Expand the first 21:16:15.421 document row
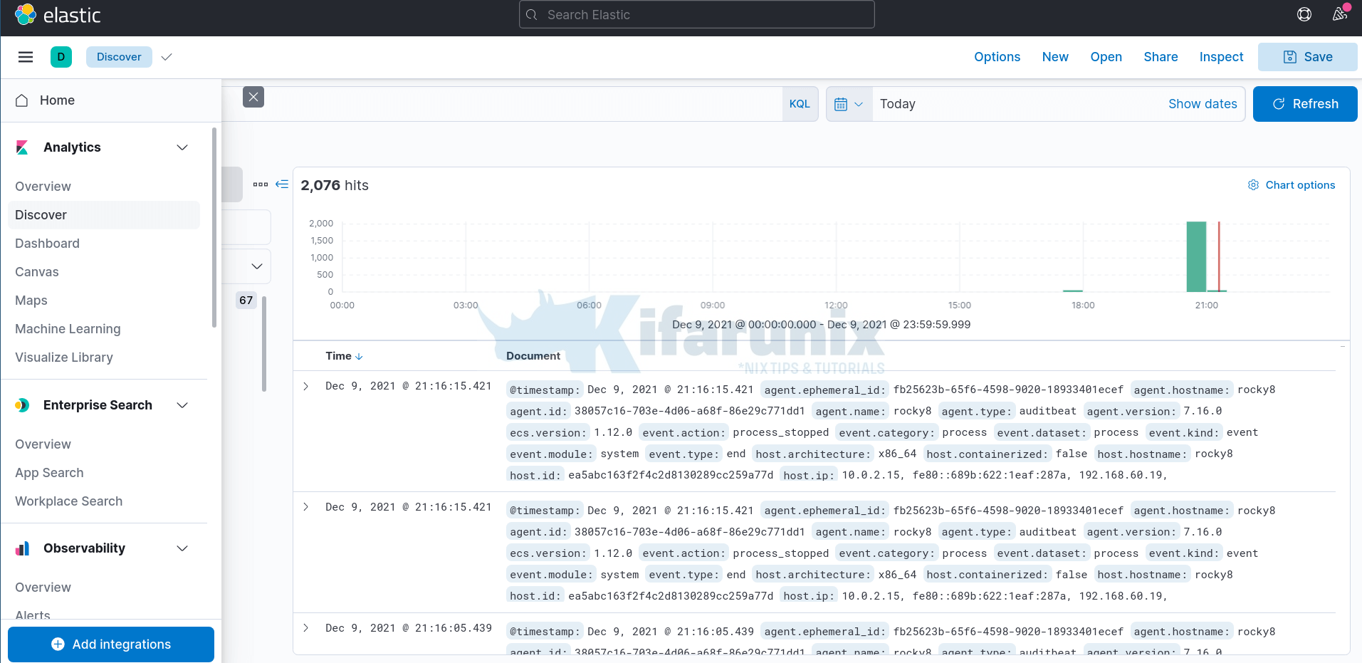 pyautogui.click(x=305, y=386)
